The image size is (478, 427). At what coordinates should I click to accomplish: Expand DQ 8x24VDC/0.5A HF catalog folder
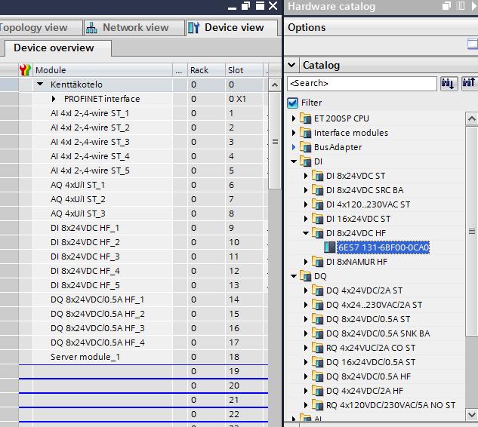click(x=306, y=376)
